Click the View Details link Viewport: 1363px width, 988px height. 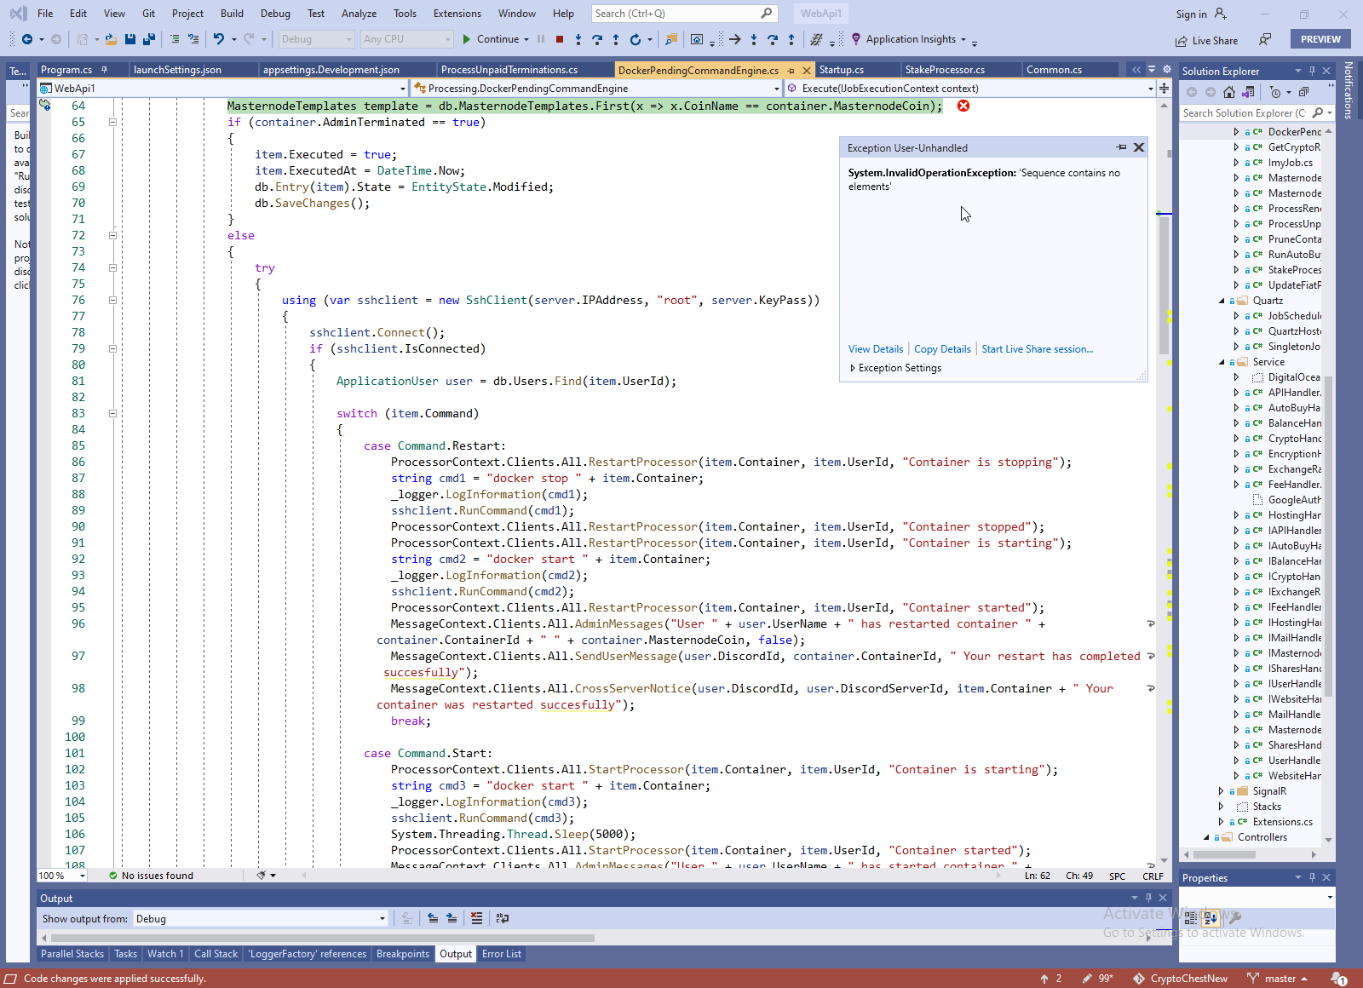(875, 349)
